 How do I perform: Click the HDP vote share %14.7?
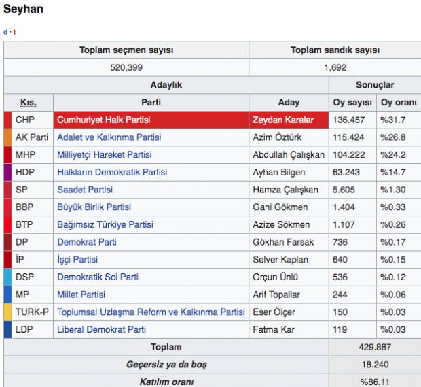[393, 172]
